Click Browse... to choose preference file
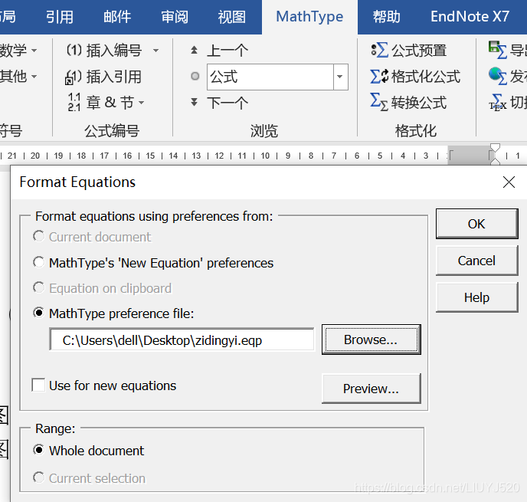Image resolution: width=527 pixels, height=502 pixels. click(x=371, y=340)
